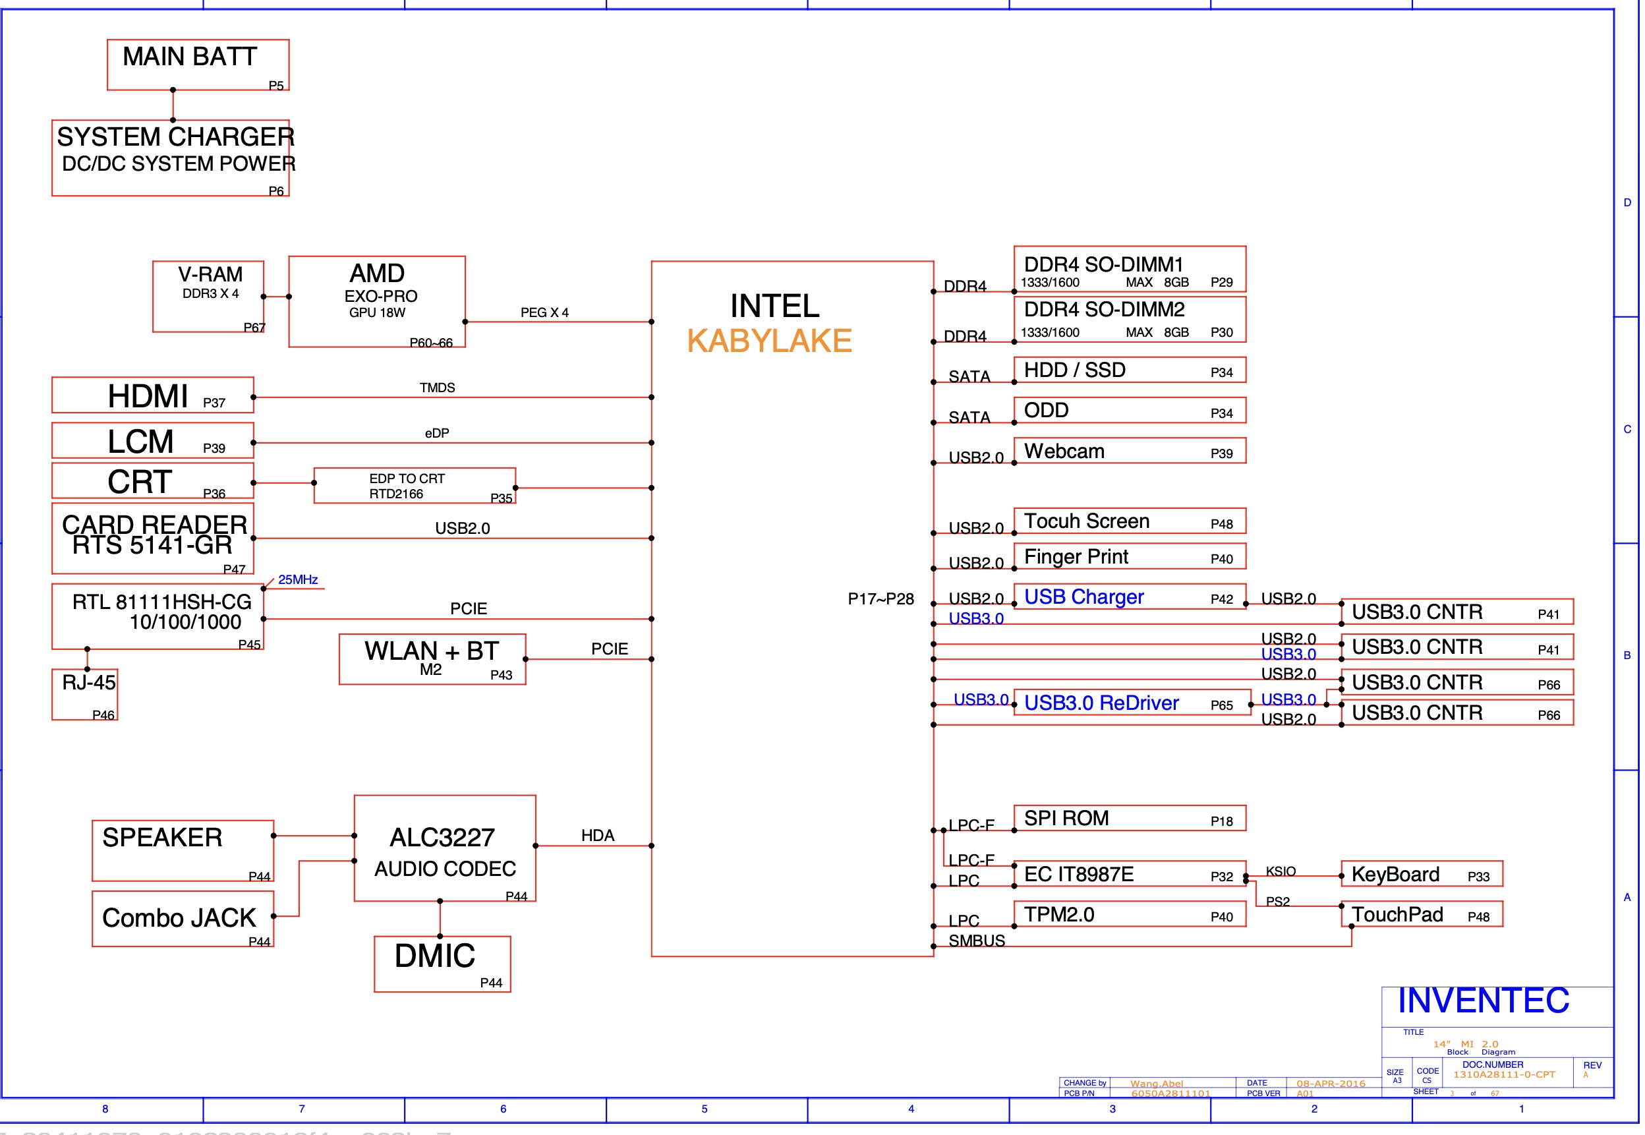Click the TPM2.0 block
The height and width of the screenshot is (1135, 1645).
1130,914
